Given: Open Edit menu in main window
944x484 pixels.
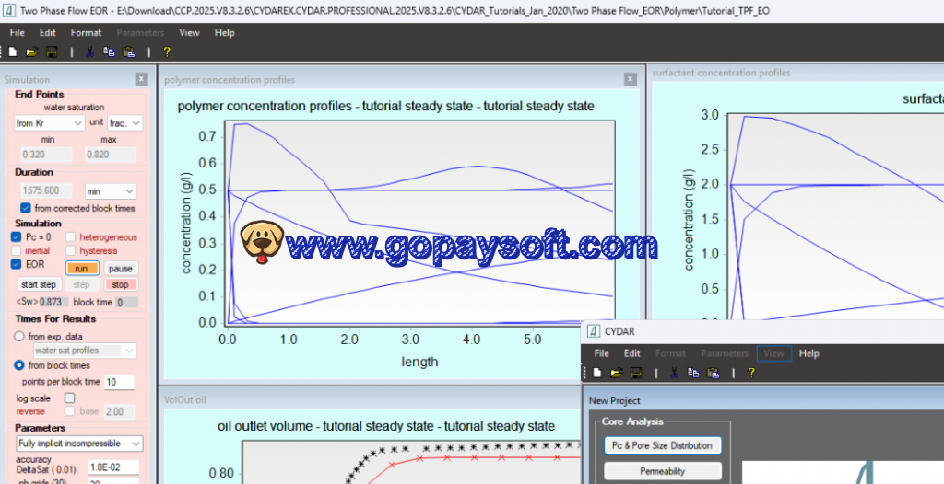Looking at the screenshot, I should point(48,32).
